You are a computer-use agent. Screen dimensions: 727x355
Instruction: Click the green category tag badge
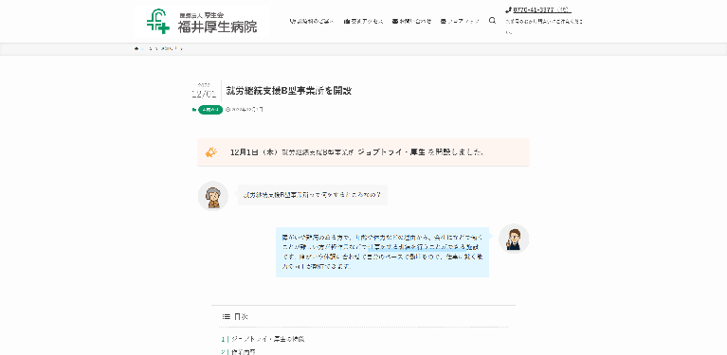point(210,110)
